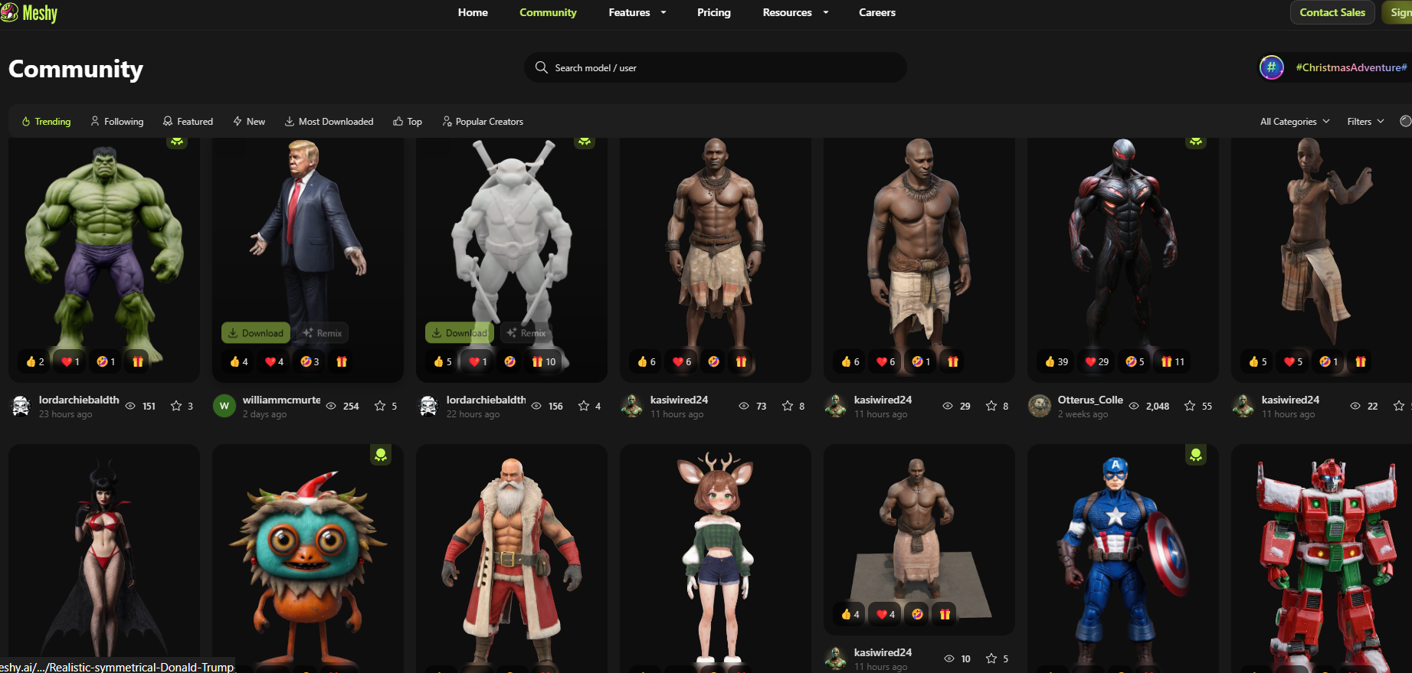Screen dimensions: 1412x673
Task: Thumbs-up the kasiwired24 model on platform
Action: point(850,614)
